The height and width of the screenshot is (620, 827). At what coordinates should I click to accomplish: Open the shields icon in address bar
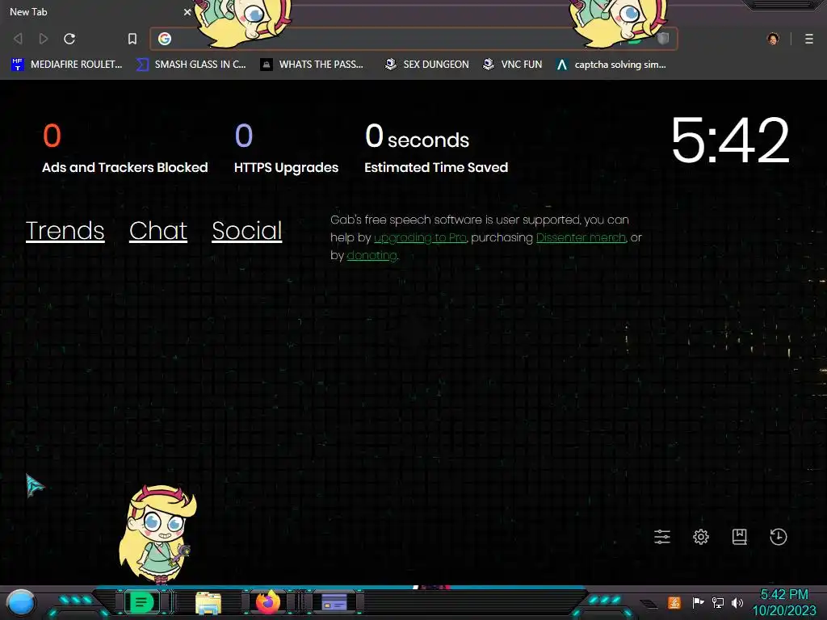pos(663,39)
